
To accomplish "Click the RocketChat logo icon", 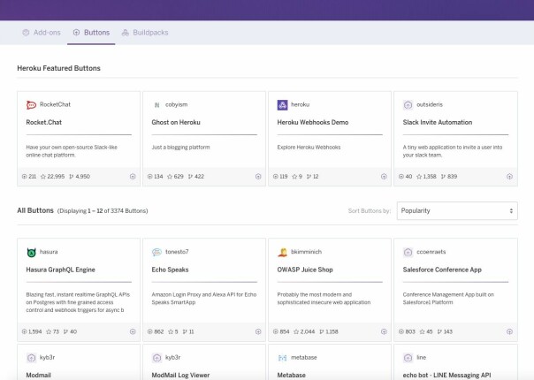I will [31, 105].
